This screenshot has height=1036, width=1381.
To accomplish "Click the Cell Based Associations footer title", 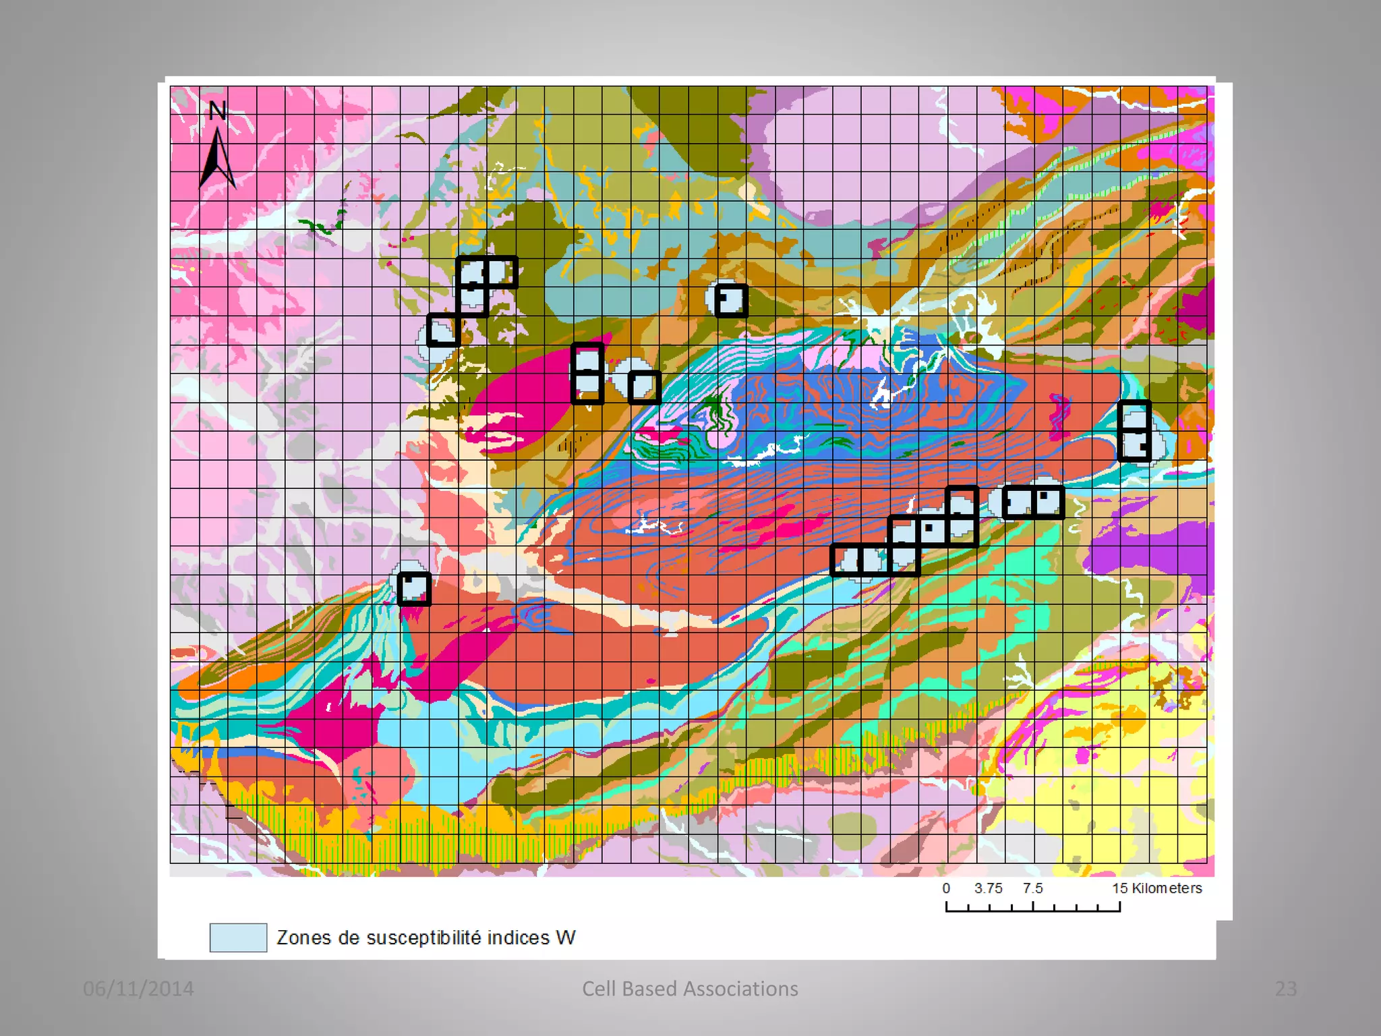I will tap(690, 988).
